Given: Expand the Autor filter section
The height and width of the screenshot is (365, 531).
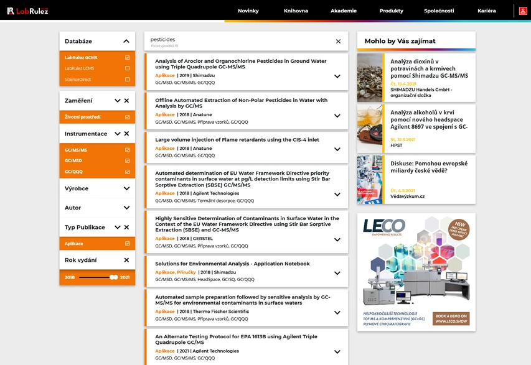Looking at the screenshot, I should click(126, 208).
